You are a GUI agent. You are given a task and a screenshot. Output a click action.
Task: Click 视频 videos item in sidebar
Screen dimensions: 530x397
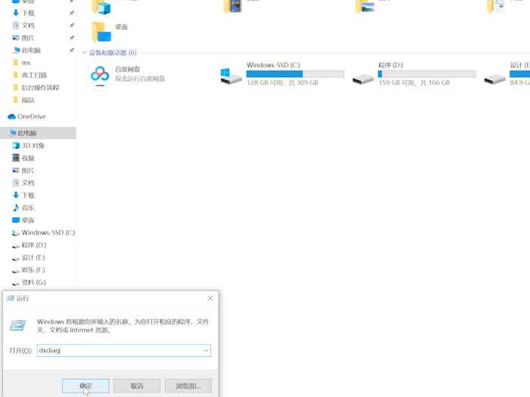(27, 158)
